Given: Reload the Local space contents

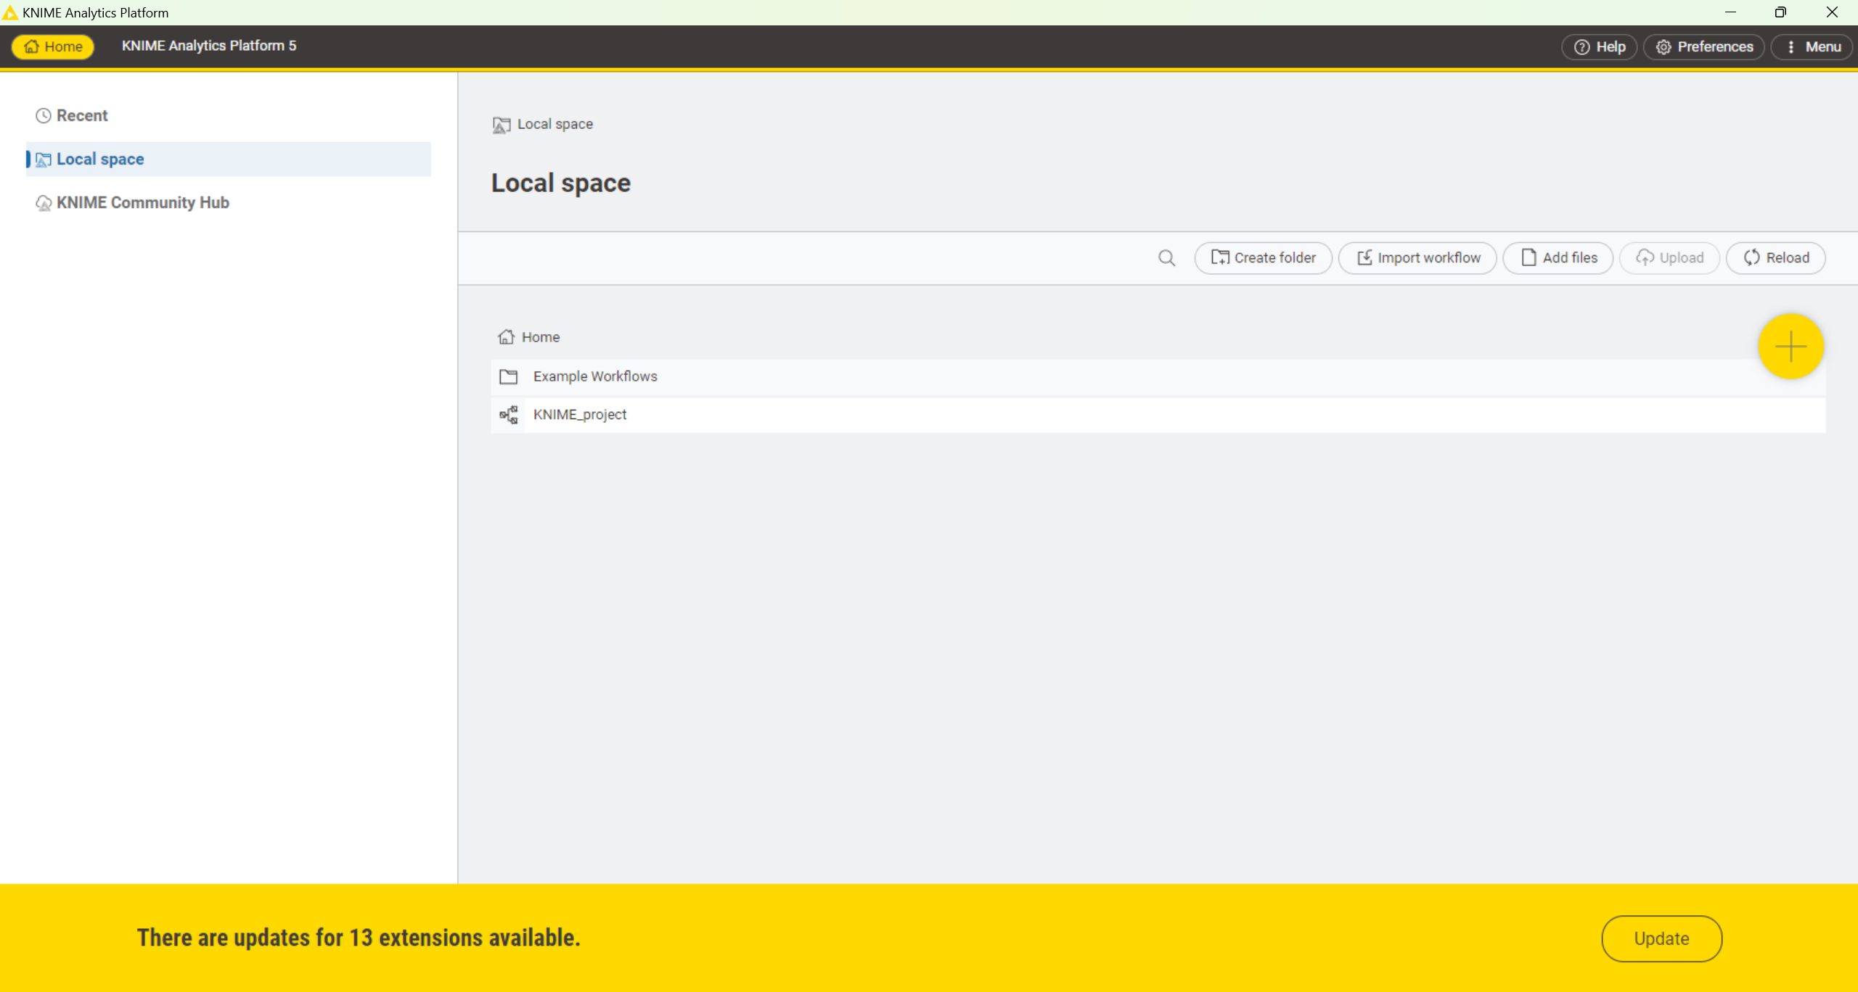Looking at the screenshot, I should coord(1775,258).
